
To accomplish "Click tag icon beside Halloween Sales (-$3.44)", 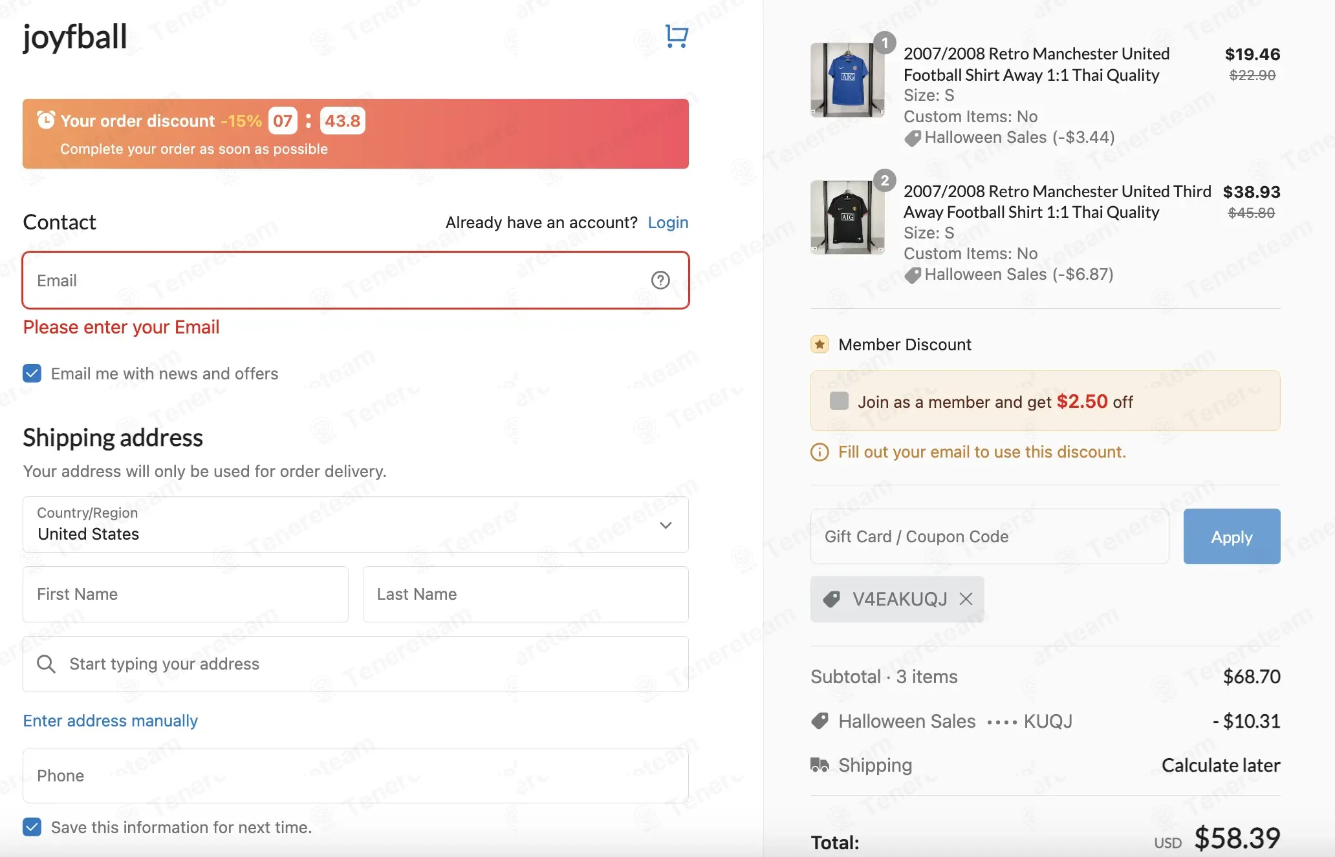I will coord(913,138).
